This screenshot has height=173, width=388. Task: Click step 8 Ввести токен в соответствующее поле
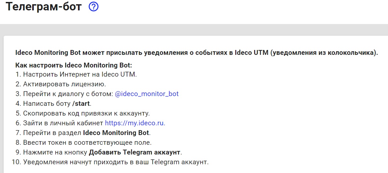pos(87,142)
